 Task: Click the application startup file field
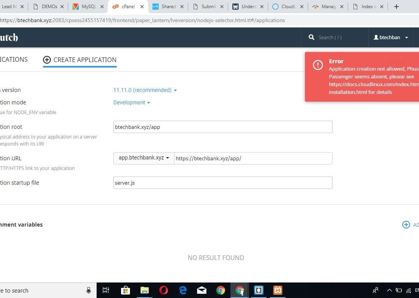[x=223, y=183]
